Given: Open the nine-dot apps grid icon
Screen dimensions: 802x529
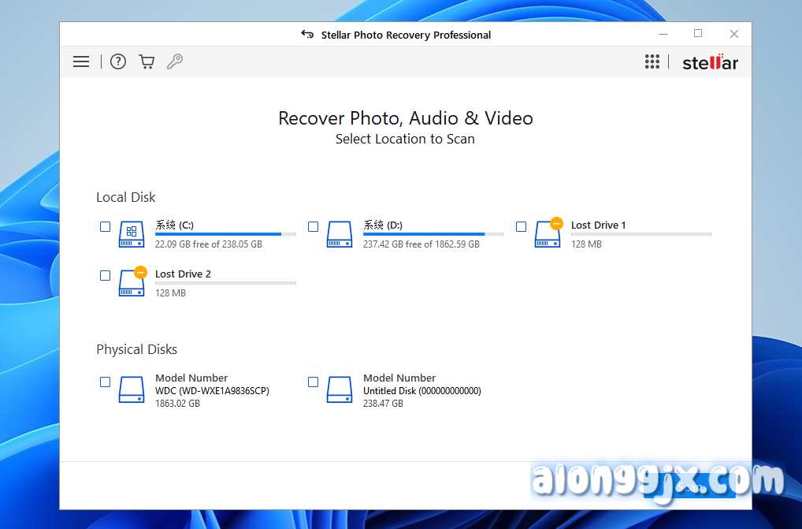Looking at the screenshot, I should click(x=652, y=61).
